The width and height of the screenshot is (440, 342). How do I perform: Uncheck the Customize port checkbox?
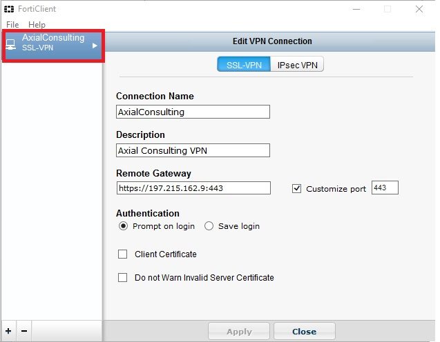(x=296, y=188)
